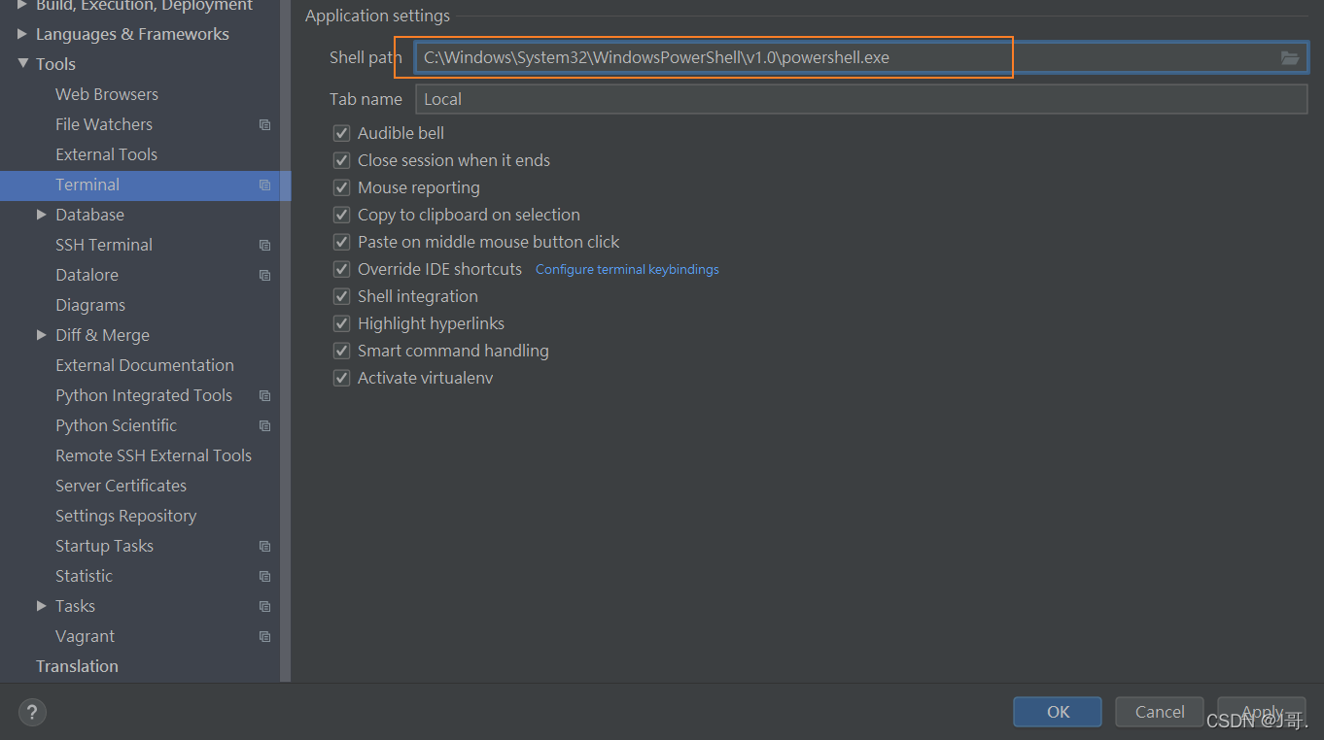Disable the Audible bell checkbox
1324x740 pixels.
point(341,132)
